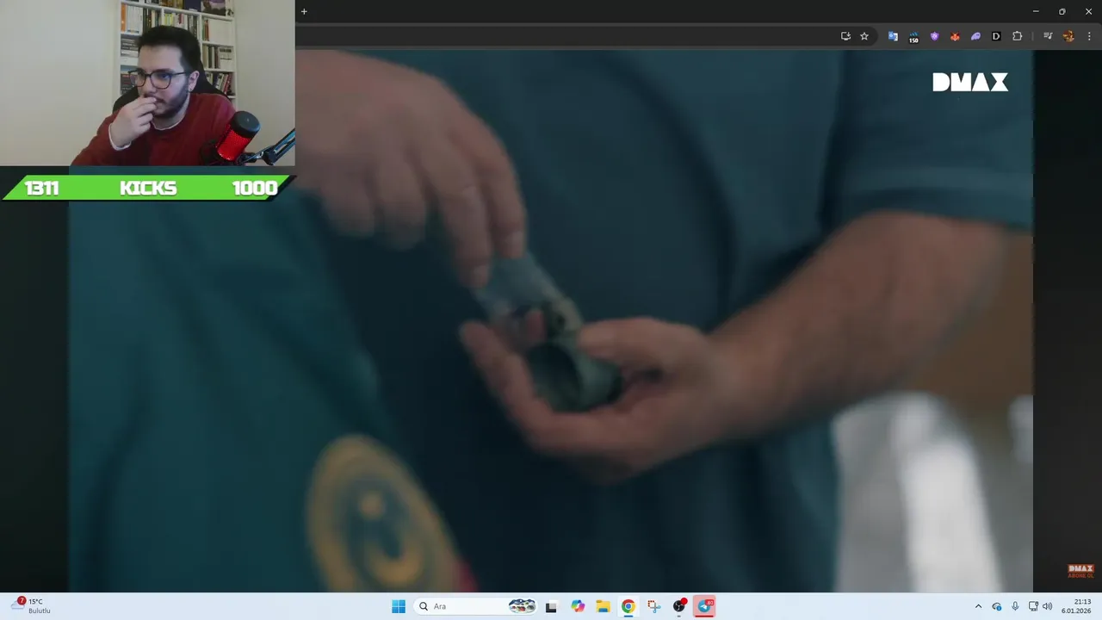Switch to Chrome in the taskbar

tap(628, 606)
